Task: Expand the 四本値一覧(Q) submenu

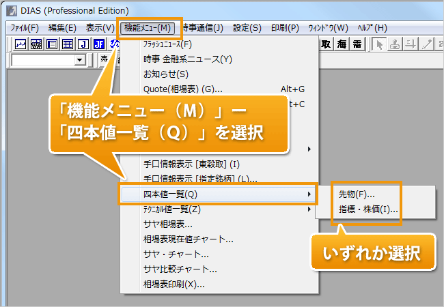Action: coord(219,194)
